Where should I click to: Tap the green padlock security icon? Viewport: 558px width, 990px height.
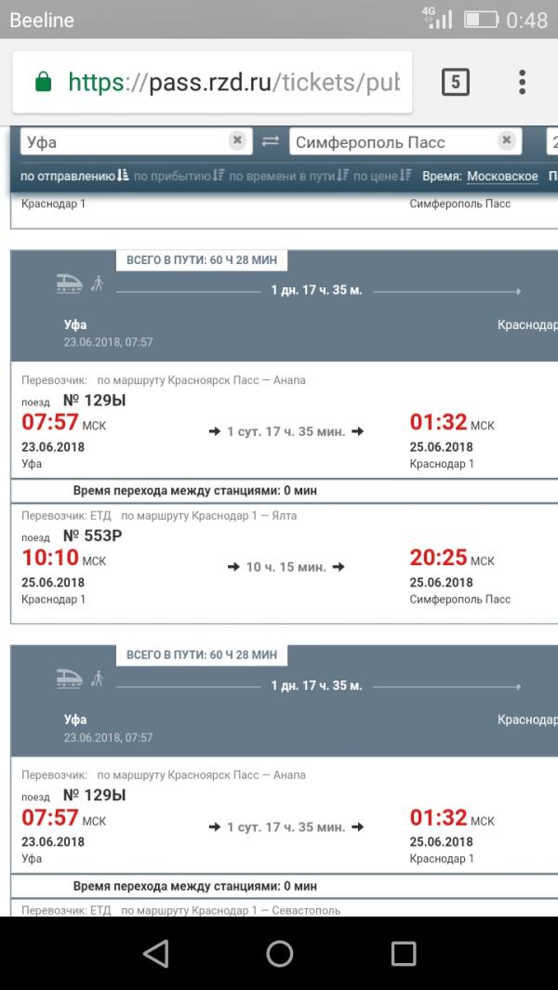(43, 82)
